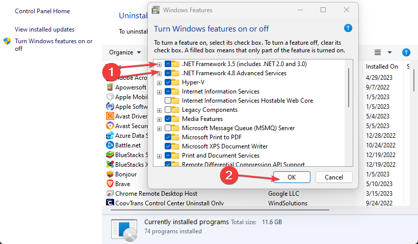Click the BlueStacks X program icon
Image resolution: width=418 pixels, height=244 pixels.
pos(110,165)
